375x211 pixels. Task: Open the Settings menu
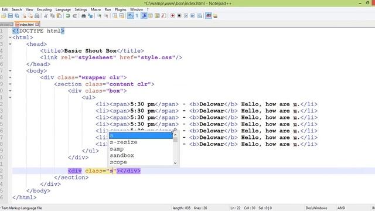point(81,9)
